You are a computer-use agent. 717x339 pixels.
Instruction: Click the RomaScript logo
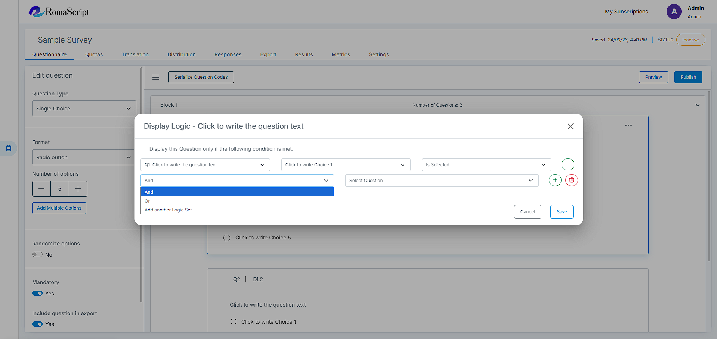click(x=59, y=12)
